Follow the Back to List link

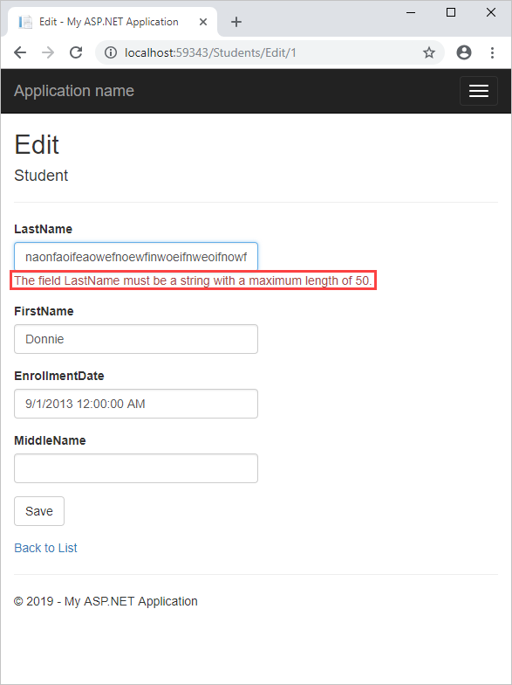click(x=45, y=548)
